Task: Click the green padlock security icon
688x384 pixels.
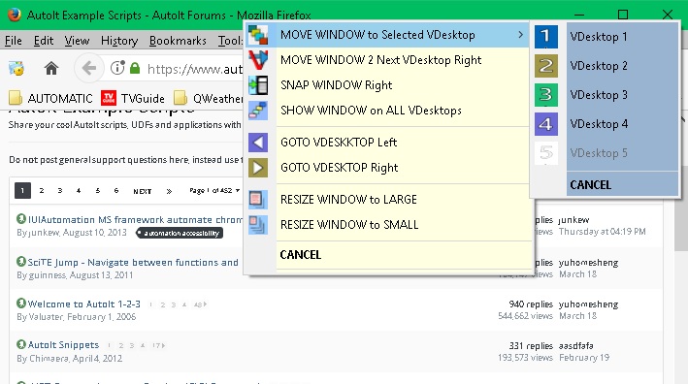Action: tap(135, 69)
